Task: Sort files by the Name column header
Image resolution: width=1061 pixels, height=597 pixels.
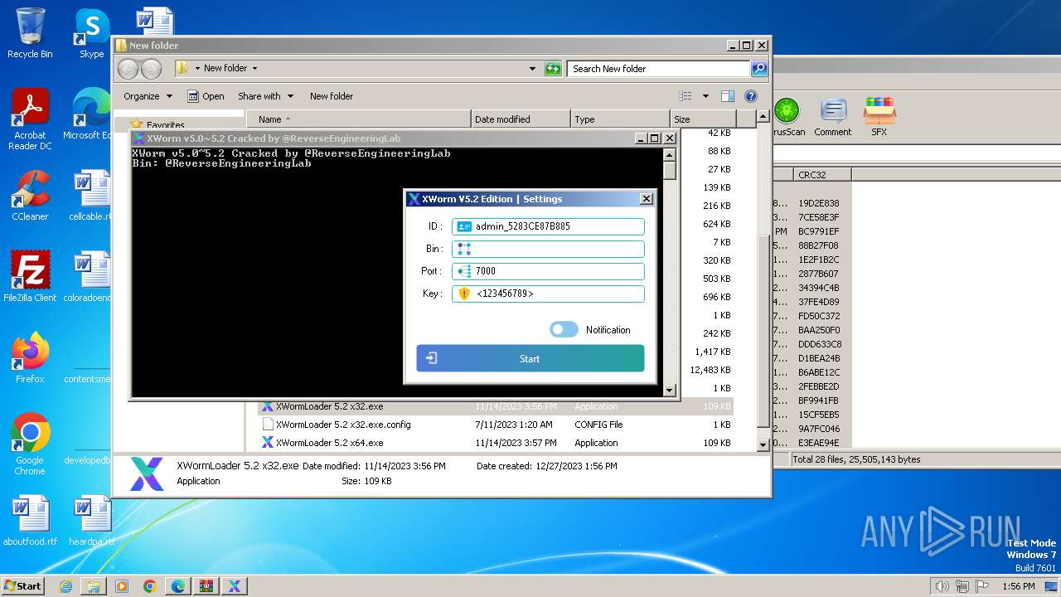Action: pos(358,119)
